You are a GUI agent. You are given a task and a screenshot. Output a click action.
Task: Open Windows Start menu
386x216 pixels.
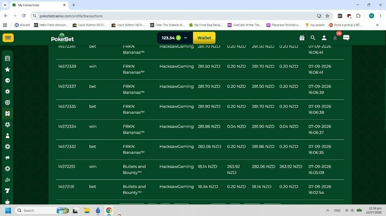tap(8, 211)
